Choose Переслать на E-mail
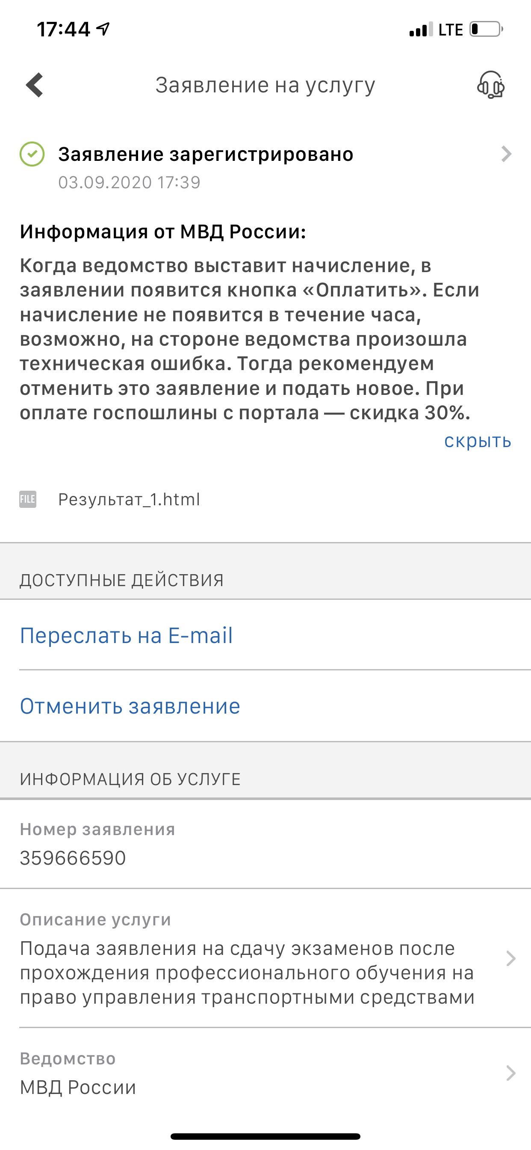The width and height of the screenshot is (531, 1150). 126,635
